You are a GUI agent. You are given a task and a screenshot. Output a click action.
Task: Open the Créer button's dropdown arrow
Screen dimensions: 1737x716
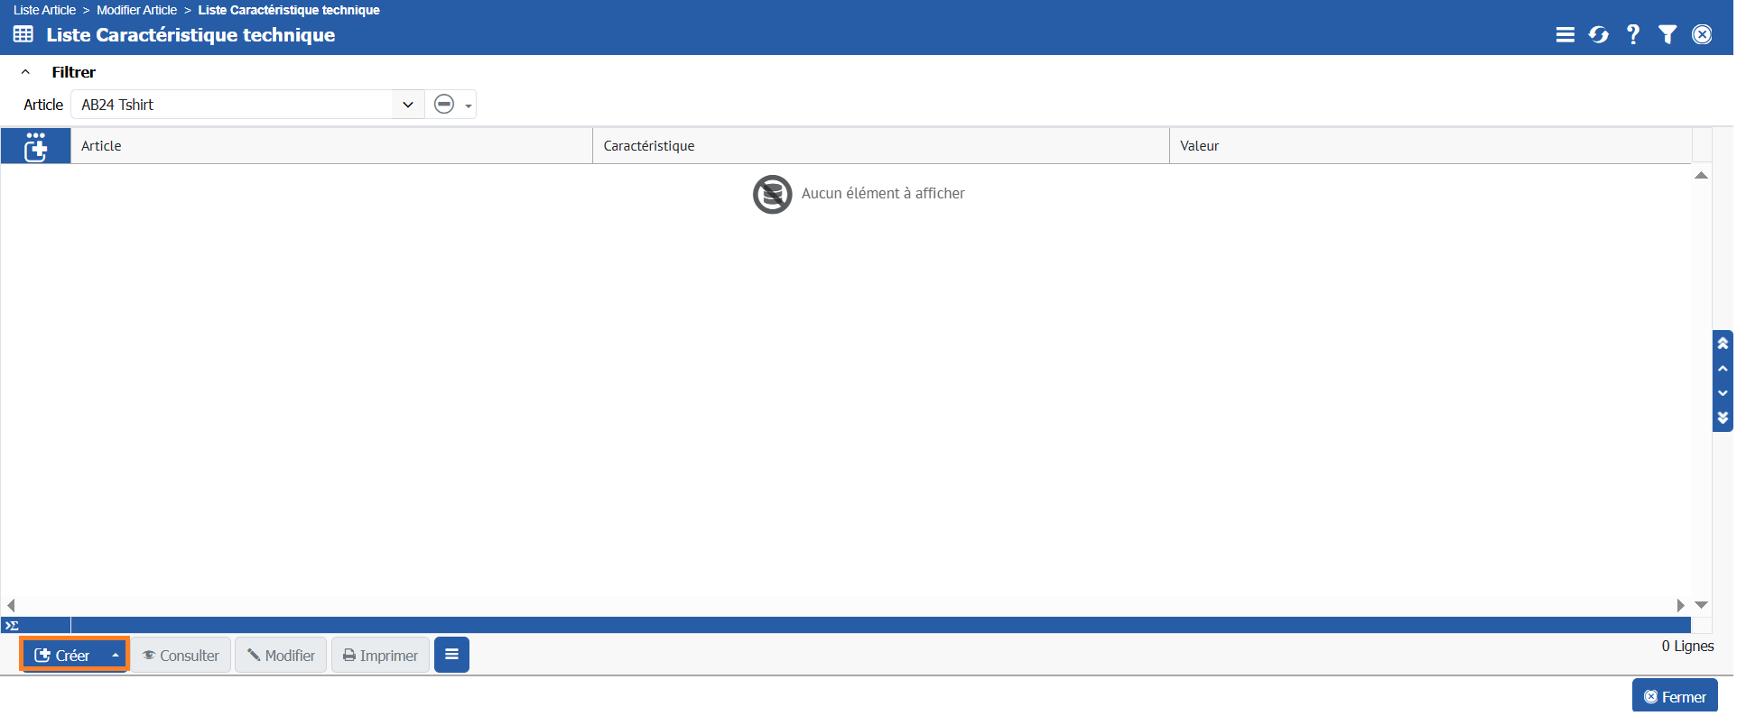click(116, 656)
